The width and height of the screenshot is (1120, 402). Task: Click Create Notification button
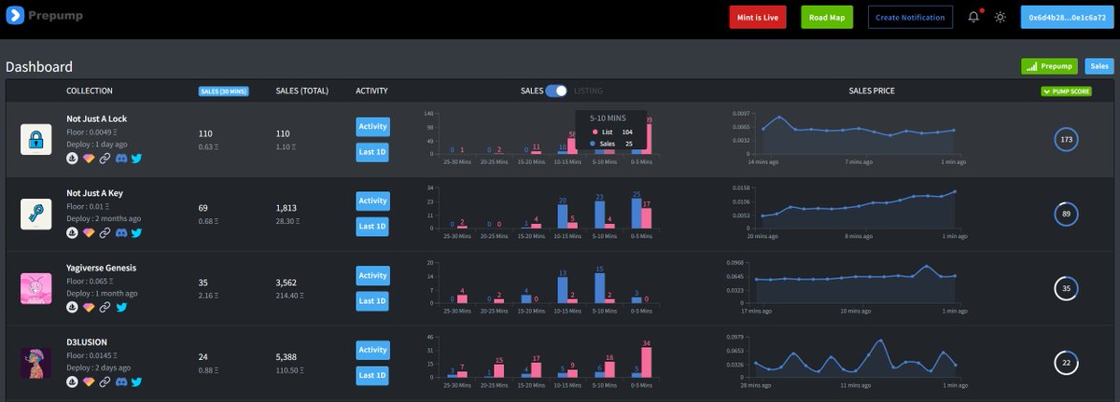point(911,17)
